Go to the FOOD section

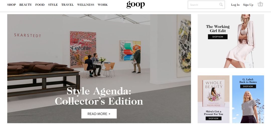coord(40,5)
